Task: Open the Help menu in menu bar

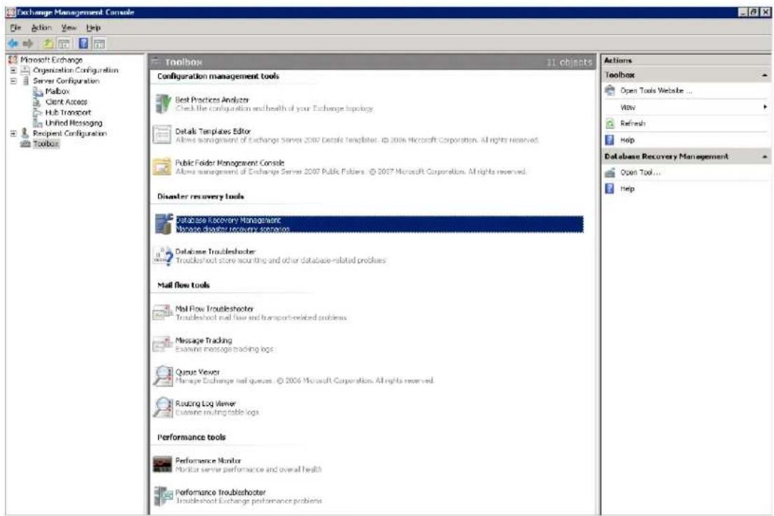Action: (93, 27)
